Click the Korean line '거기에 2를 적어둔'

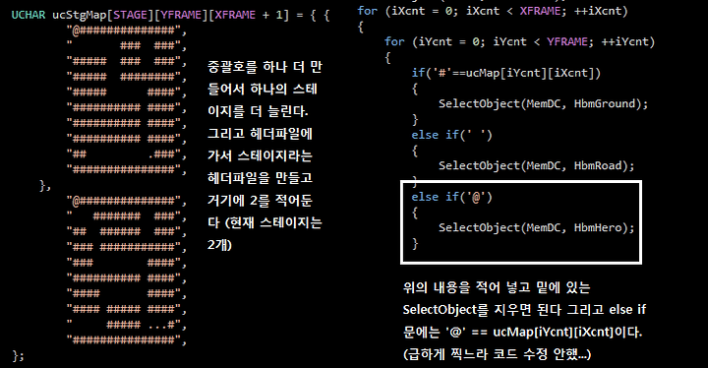260,201
